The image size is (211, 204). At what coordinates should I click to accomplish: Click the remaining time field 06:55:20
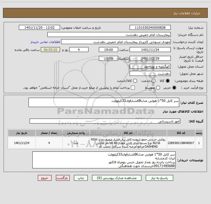click(x=50, y=50)
